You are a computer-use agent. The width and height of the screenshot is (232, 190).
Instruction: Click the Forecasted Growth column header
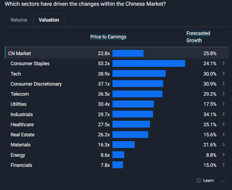(x=198, y=37)
